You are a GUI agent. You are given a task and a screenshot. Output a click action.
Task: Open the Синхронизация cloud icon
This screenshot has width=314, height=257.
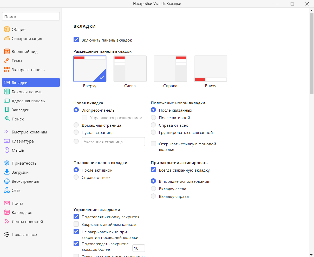[7, 38]
